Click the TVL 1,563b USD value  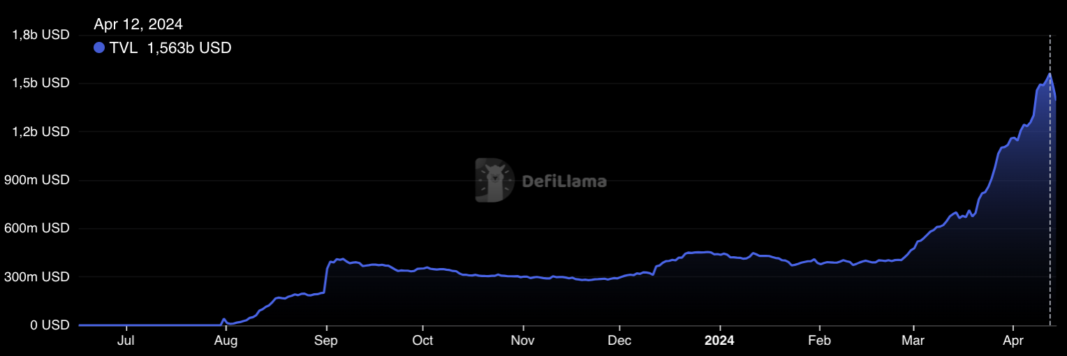(189, 48)
